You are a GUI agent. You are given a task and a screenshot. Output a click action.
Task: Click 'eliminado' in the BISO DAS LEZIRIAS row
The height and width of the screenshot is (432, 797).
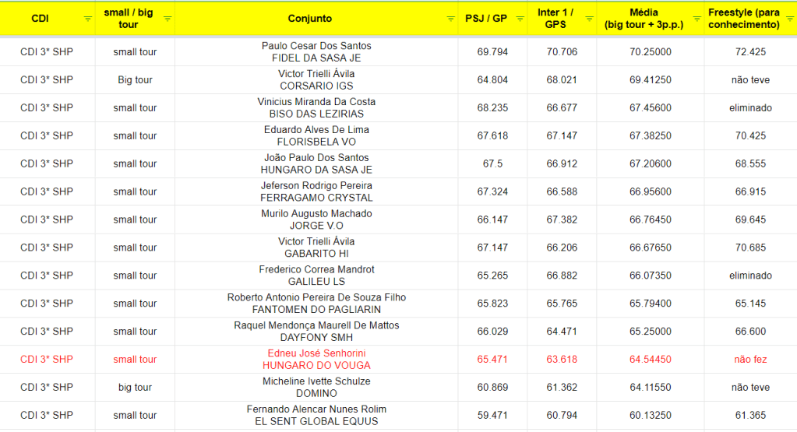coord(750,108)
